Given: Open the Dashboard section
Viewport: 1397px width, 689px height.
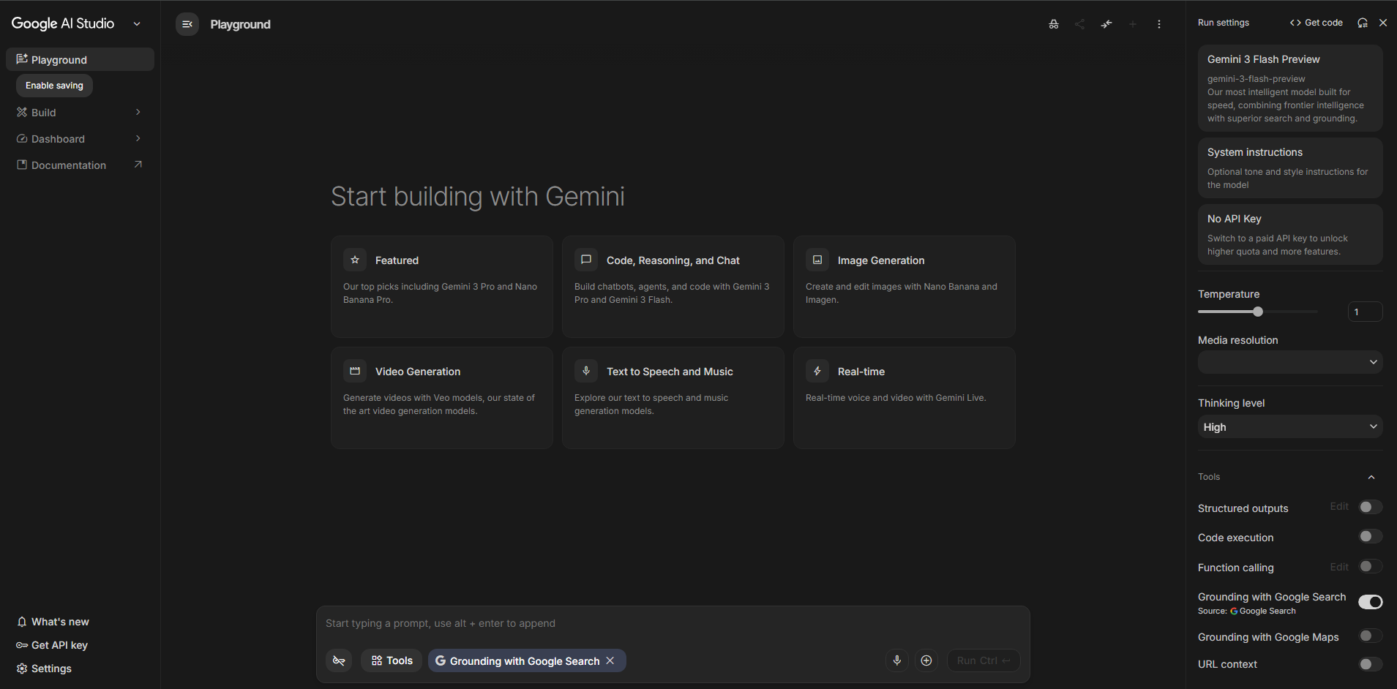Looking at the screenshot, I should click(x=59, y=138).
